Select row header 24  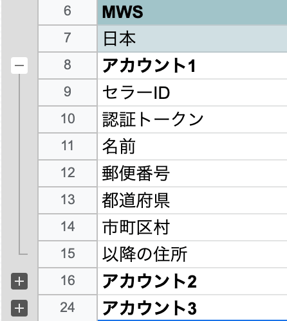(68, 308)
